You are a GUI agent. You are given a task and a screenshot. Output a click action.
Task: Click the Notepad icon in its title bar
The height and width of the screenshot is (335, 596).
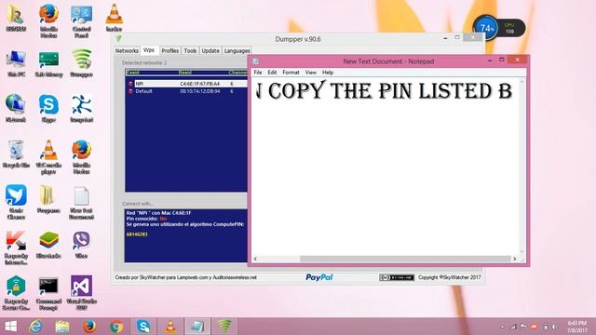coord(256,61)
